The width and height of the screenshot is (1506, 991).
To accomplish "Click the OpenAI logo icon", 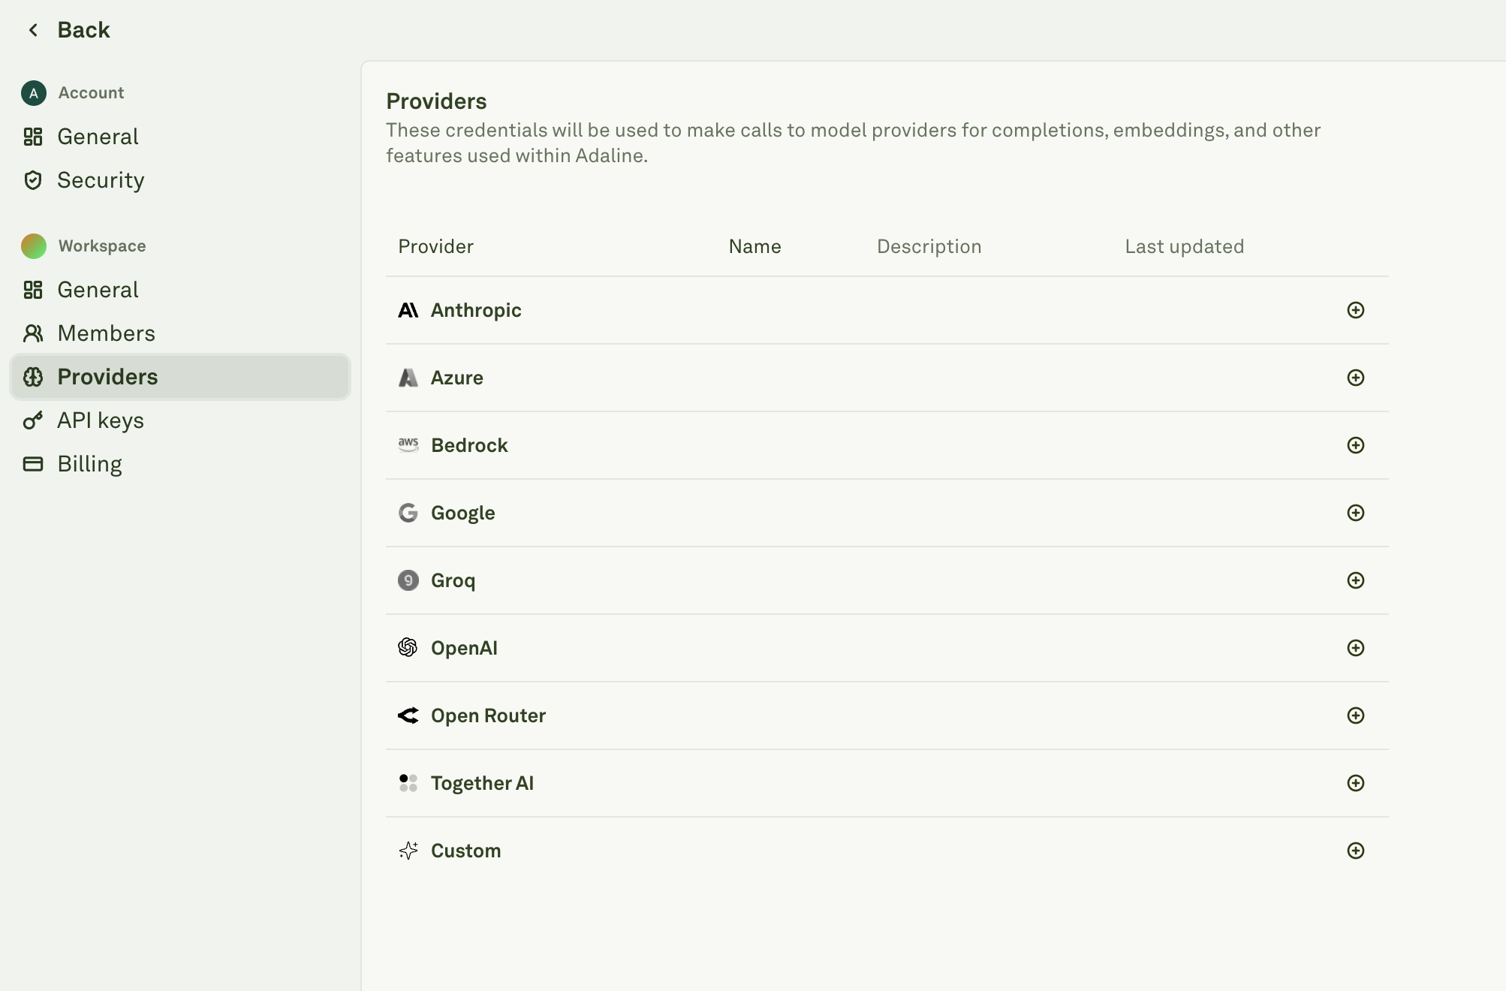I will [x=408, y=647].
